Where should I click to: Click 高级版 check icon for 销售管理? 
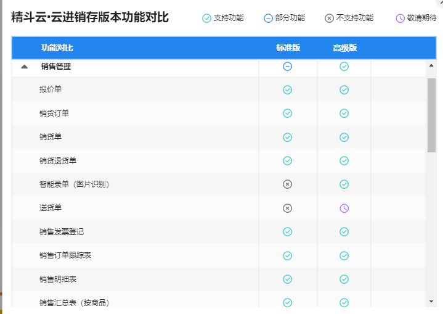[344, 67]
